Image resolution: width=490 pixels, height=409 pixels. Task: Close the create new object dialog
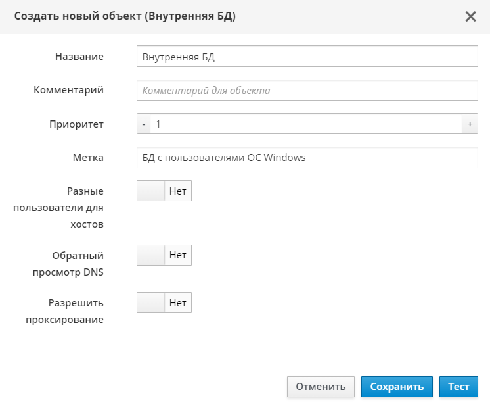(x=470, y=16)
